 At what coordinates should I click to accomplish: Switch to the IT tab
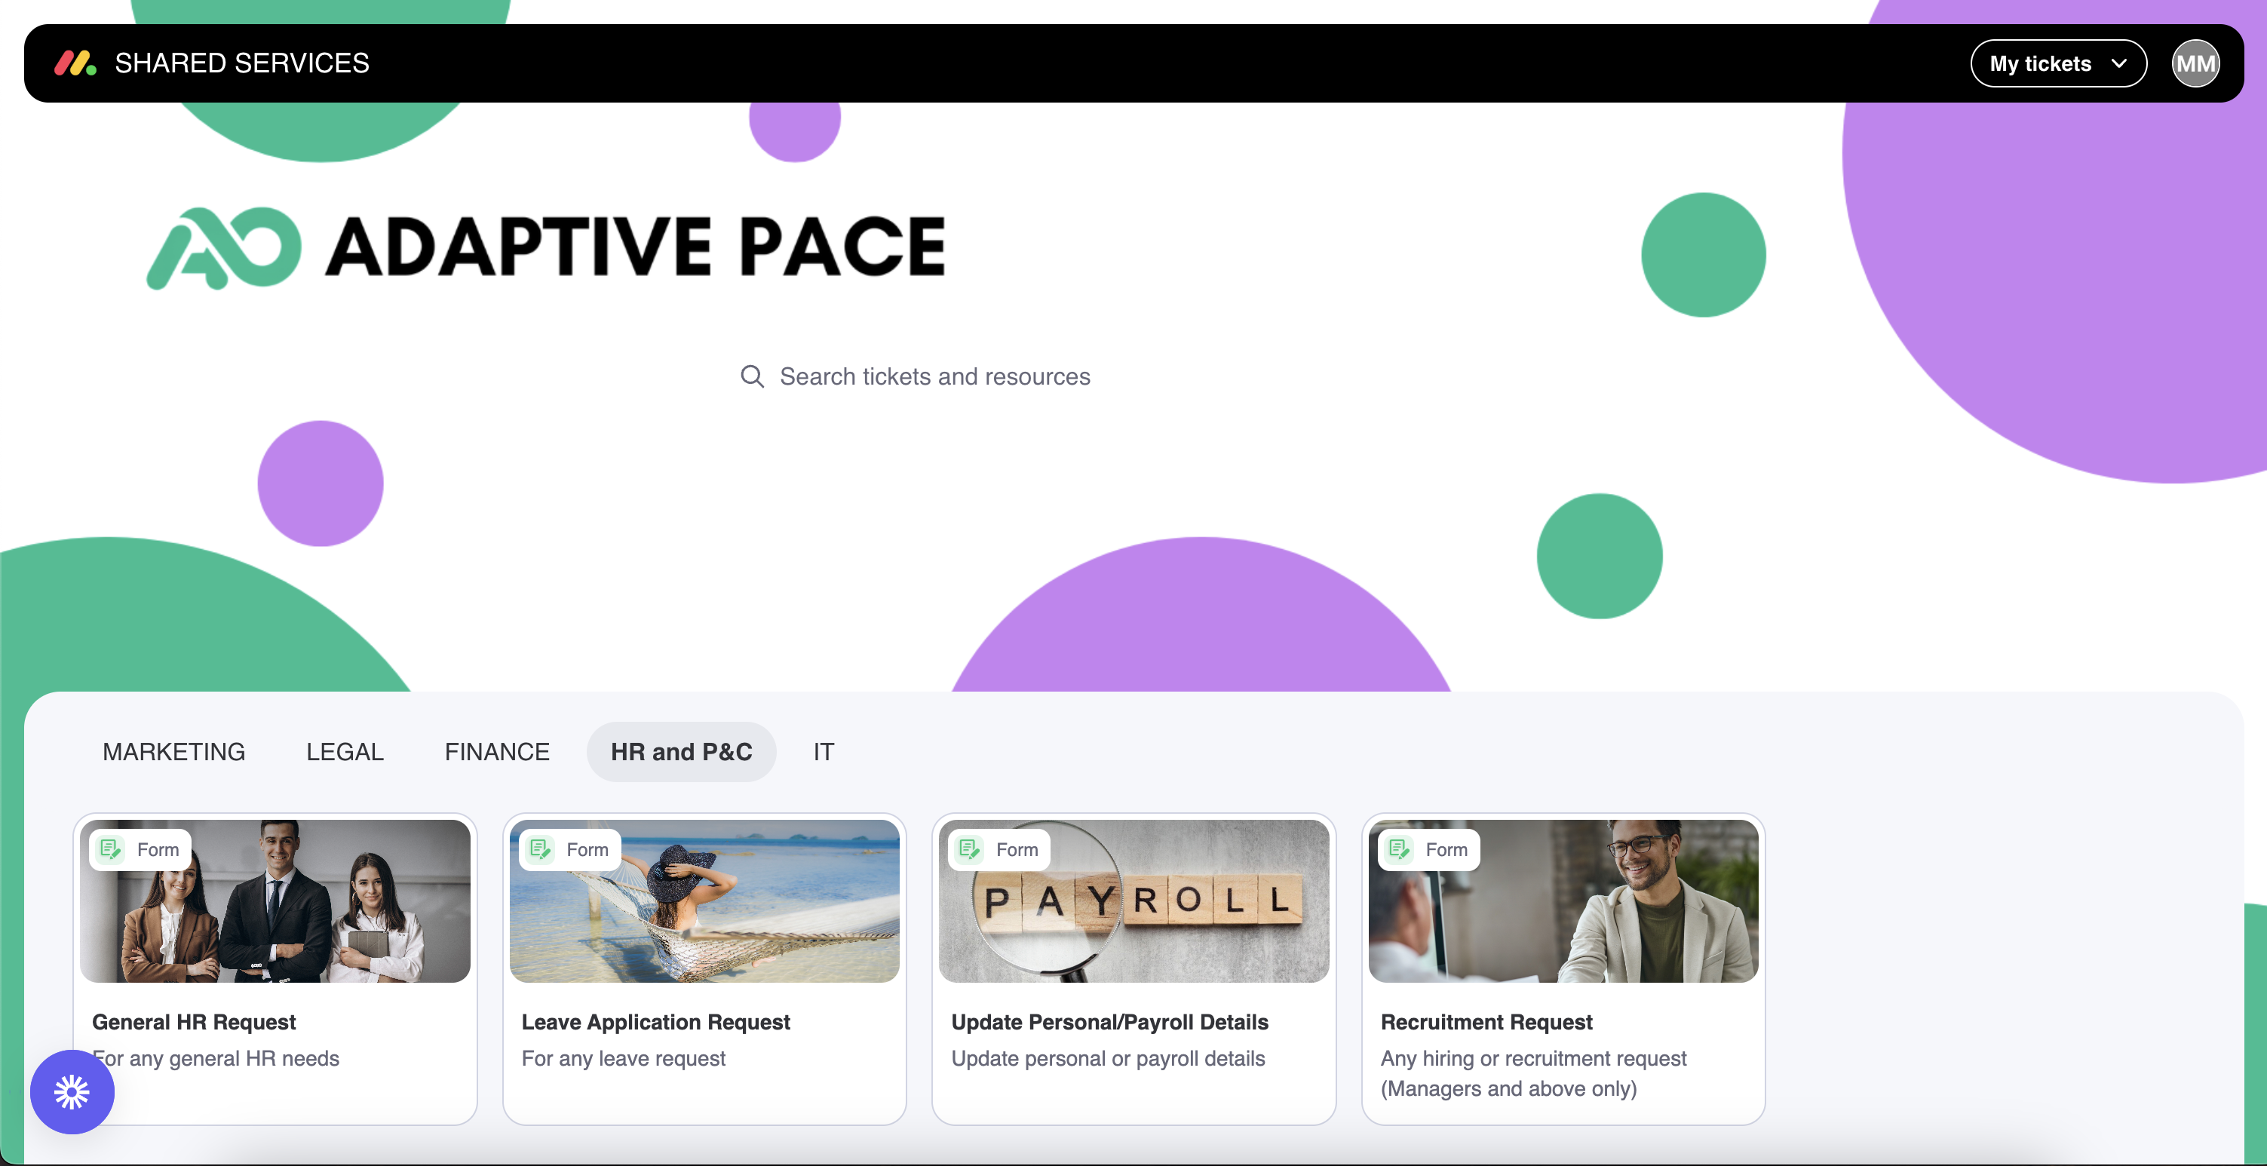(823, 751)
